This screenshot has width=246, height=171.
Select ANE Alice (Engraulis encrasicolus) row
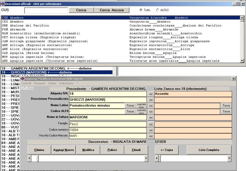[121, 49]
